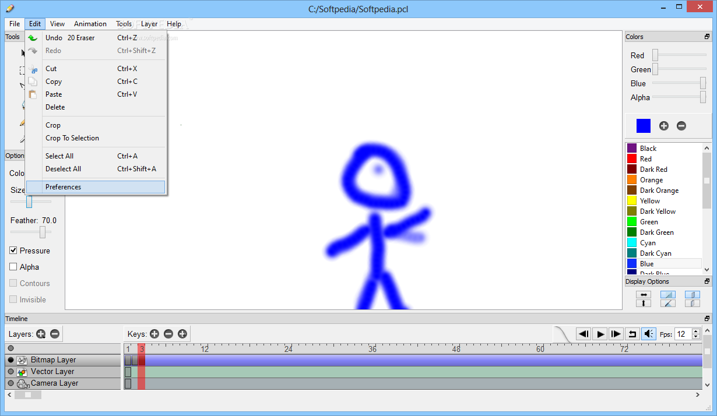Choose Preferences from Edit menu
This screenshot has width=717, height=416.
(96, 187)
